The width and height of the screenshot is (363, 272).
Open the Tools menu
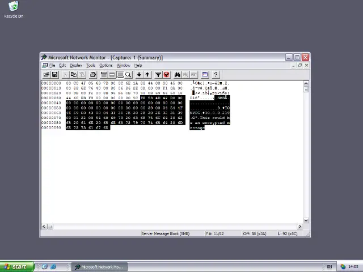tap(91, 66)
